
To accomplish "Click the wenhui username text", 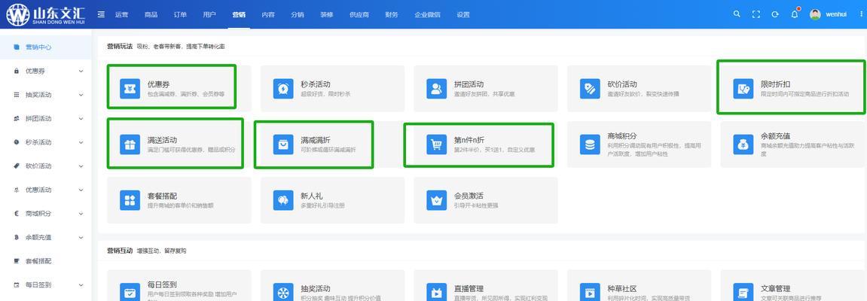I will point(836,14).
